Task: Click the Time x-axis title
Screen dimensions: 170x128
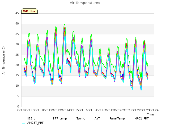Action: 150,114
